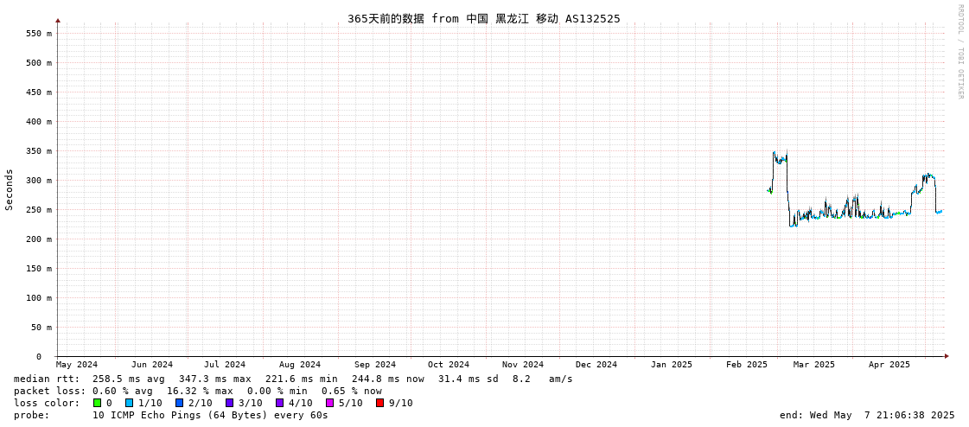Click the '244.8 ms now' value

click(x=389, y=379)
